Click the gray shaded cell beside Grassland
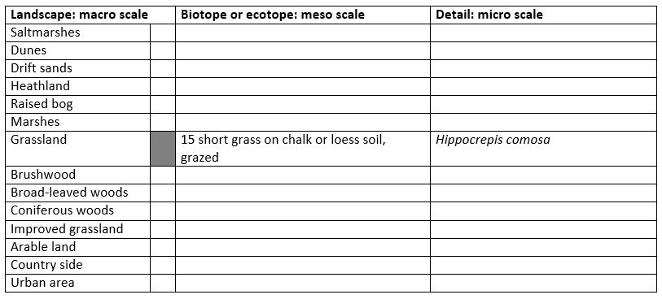Image resolution: width=662 pixels, height=299 pixels. point(163,148)
